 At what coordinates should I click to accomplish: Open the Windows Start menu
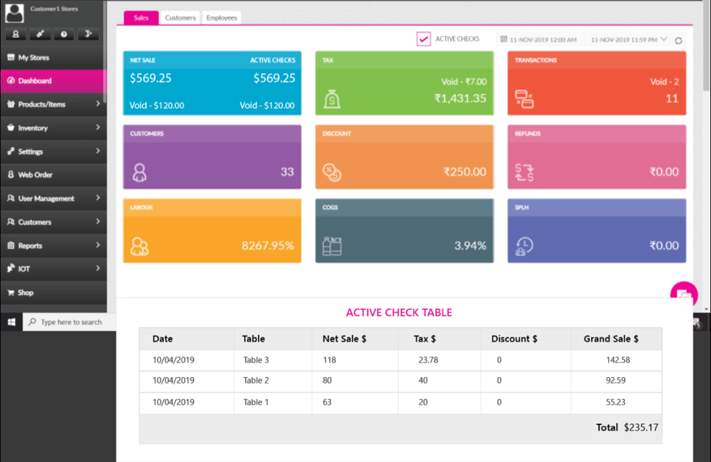point(11,322)
